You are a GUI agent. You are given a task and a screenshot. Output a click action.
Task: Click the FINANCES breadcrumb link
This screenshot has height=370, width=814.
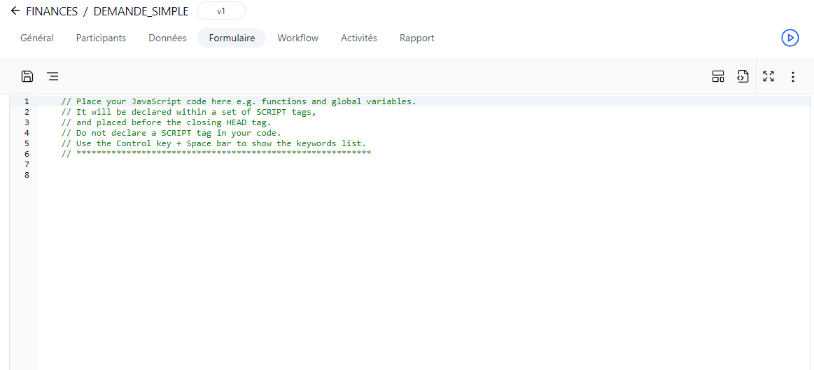[52, 11]
